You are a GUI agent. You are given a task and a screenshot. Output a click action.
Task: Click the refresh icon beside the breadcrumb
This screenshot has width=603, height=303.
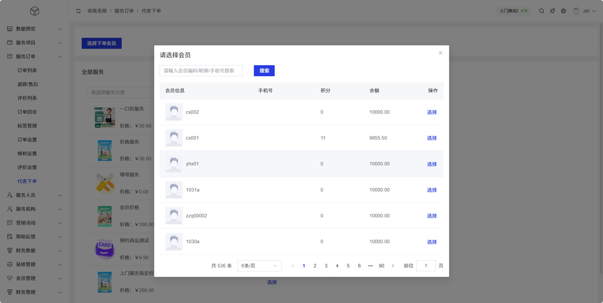(78, 11)
